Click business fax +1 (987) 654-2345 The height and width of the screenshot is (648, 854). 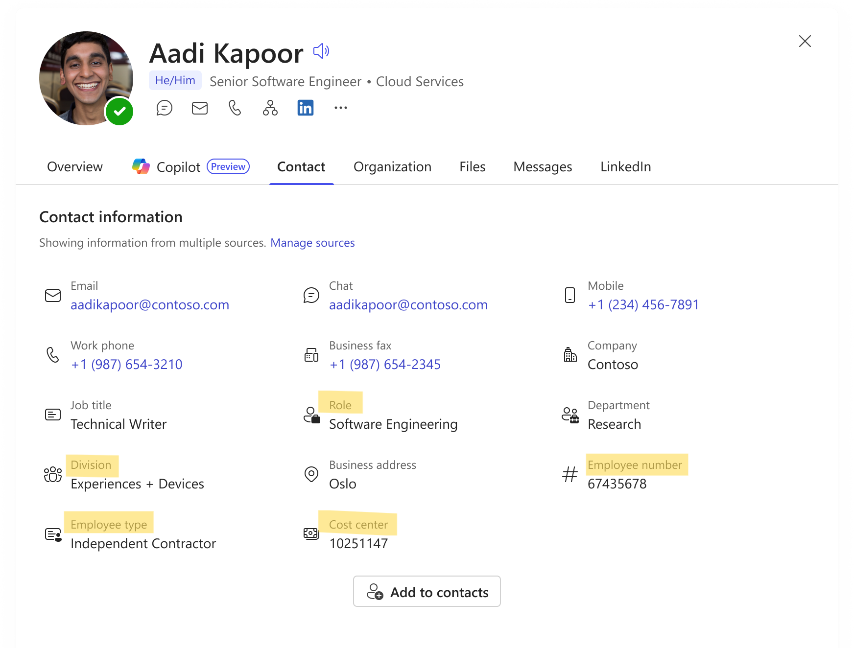(x=385, y=365)
